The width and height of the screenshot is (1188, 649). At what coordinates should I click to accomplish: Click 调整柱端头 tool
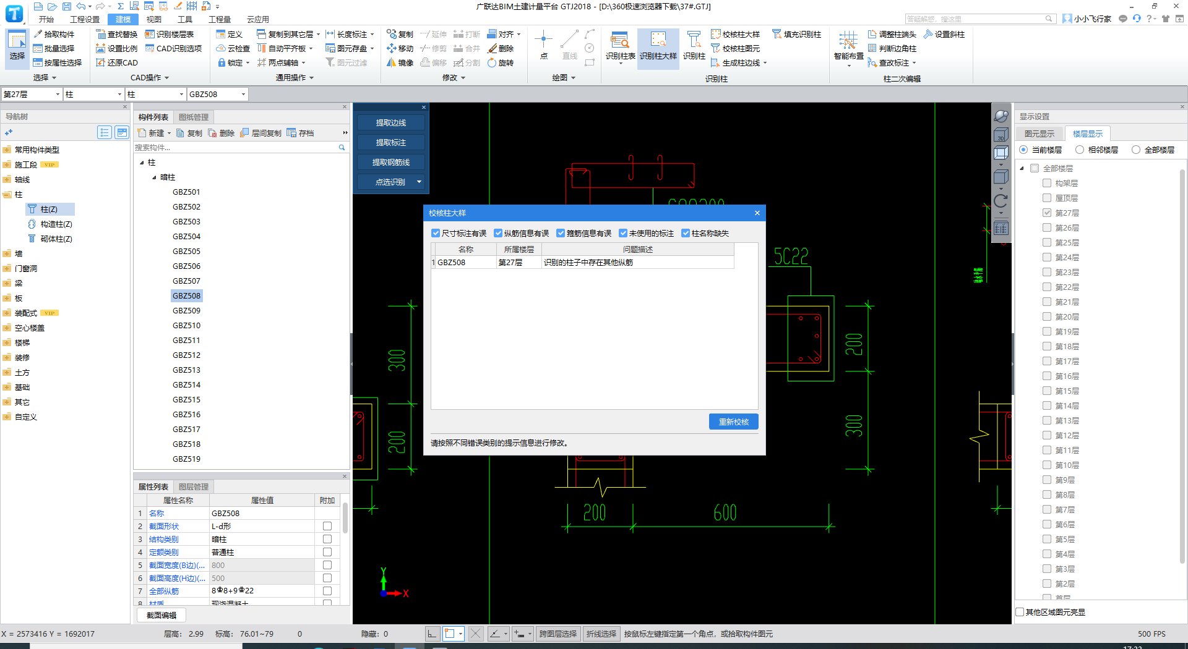click(892, 34)
